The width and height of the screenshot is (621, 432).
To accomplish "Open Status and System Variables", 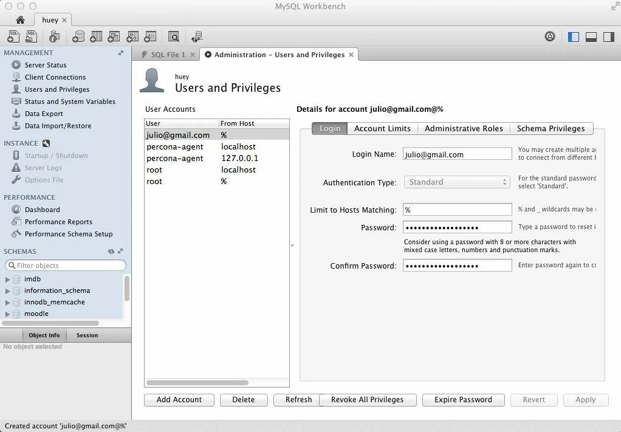I will click(x=70, y=101).
